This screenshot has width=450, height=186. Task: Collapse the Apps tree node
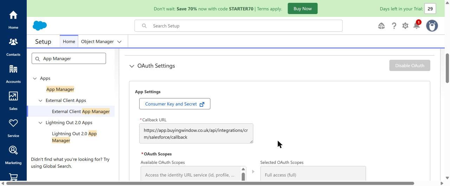coord(35,78)
